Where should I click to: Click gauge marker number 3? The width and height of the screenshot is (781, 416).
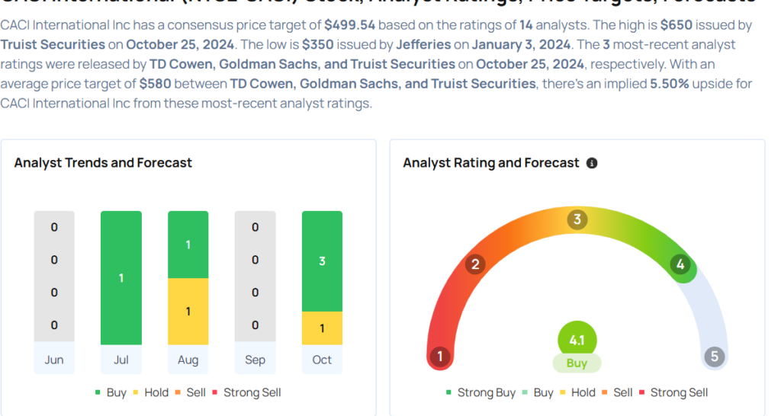(x=577, y=220)
